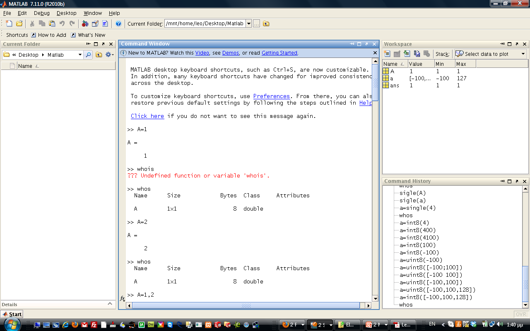Sort Workspace by Value column

(x=421, y=64)
